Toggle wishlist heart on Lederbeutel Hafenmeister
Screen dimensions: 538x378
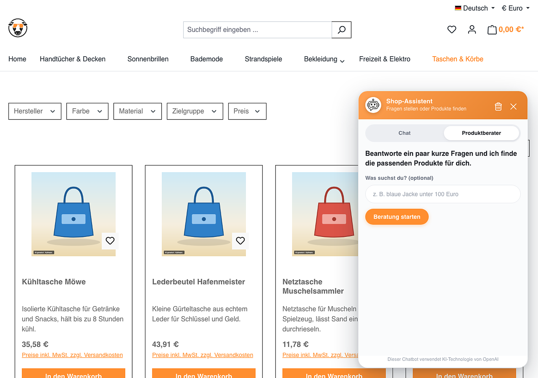240,241
